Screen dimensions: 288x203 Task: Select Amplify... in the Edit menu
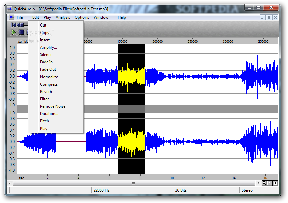coord(56,47)
